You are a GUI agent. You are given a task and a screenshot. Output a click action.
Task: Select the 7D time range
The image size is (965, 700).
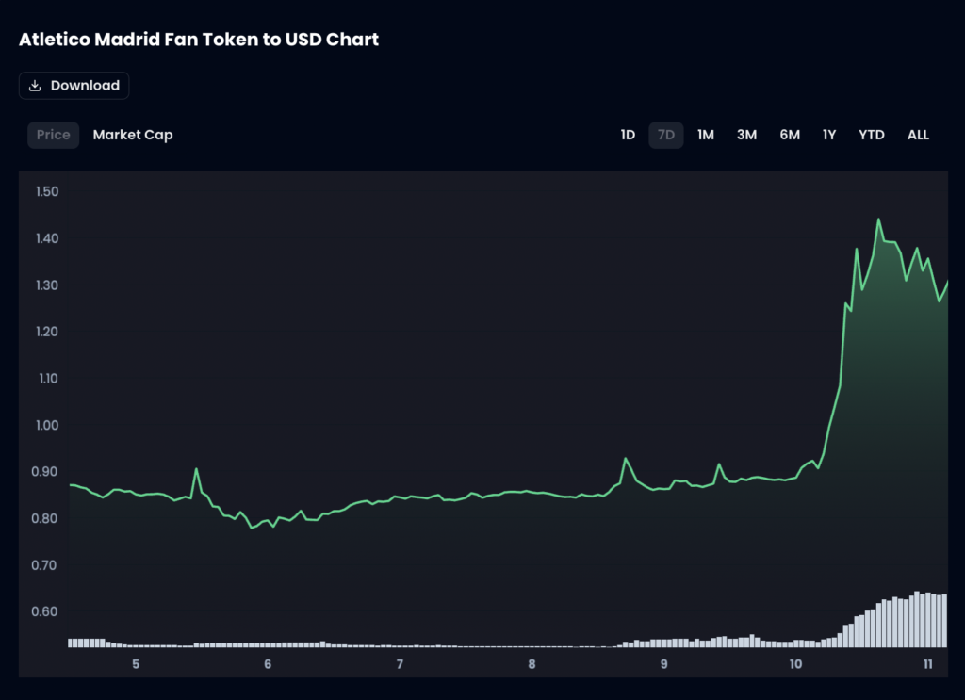tap(666, 135)
